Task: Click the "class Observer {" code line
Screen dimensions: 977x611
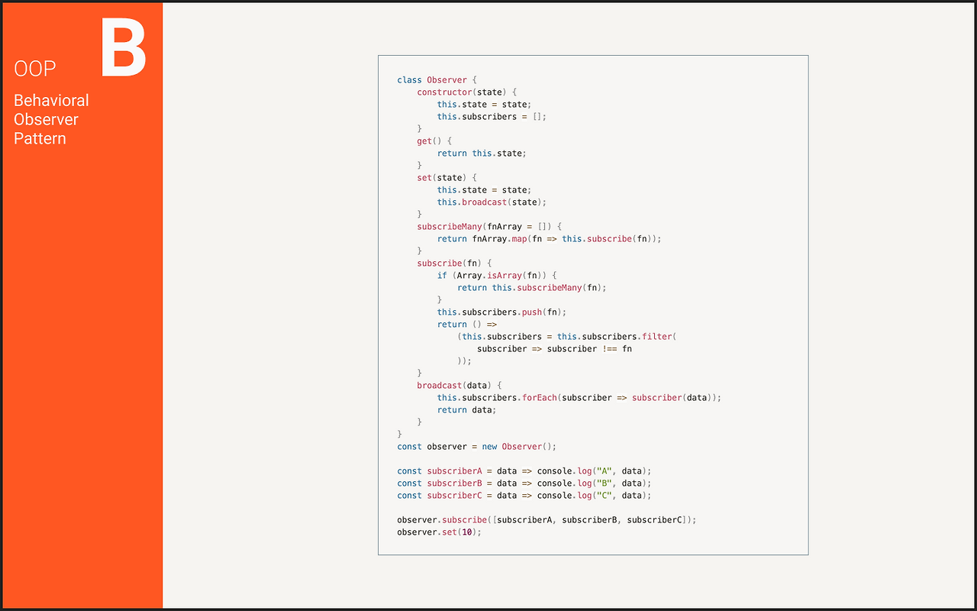Action: coord(437,80)
